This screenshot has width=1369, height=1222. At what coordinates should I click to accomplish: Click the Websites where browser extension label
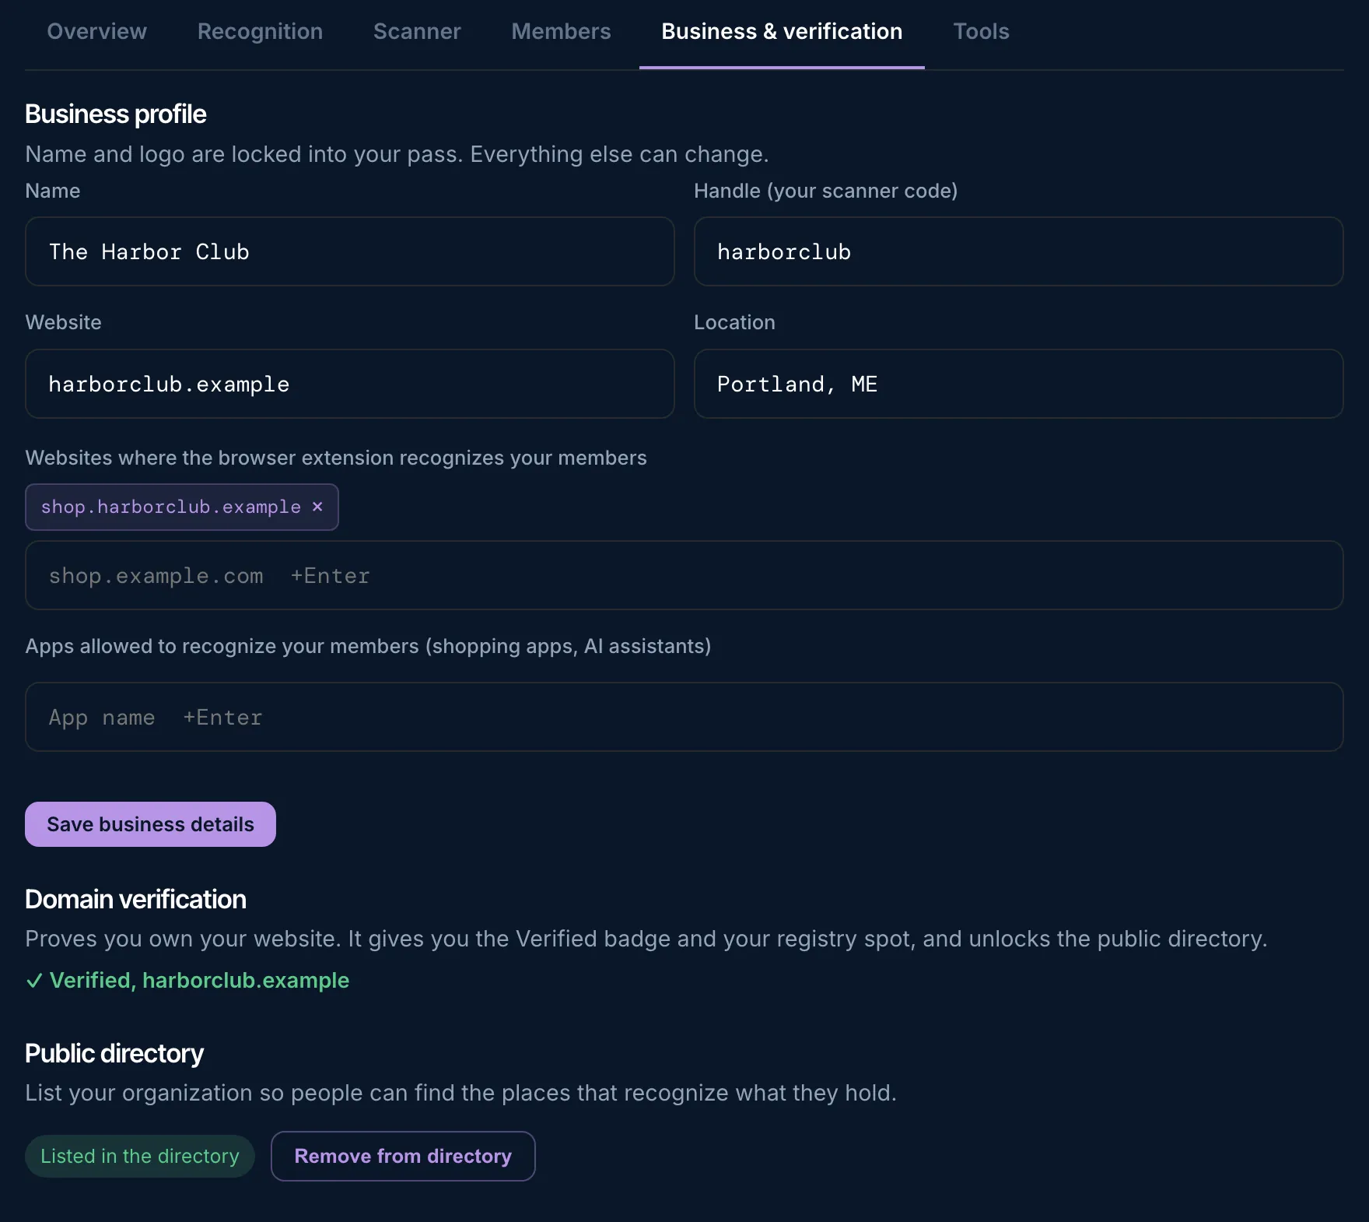[336, 458]
